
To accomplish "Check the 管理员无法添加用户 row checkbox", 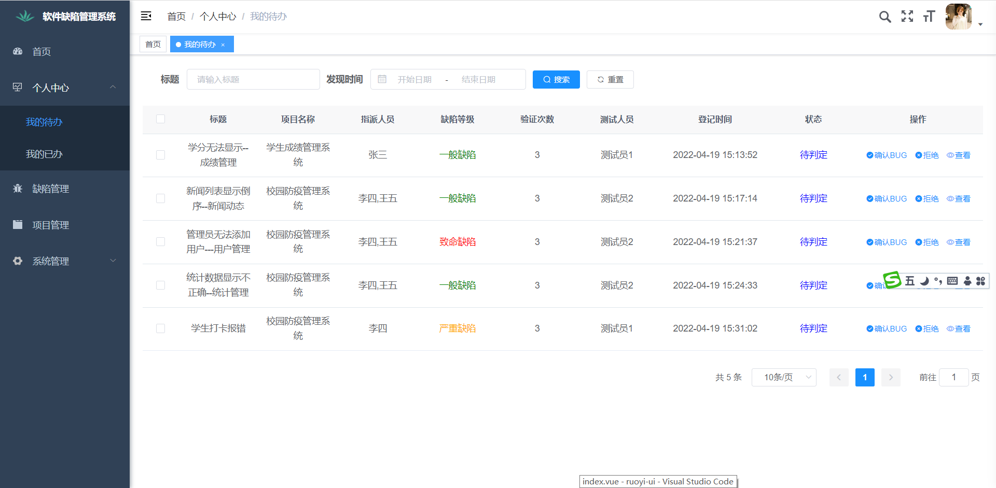I will pyautogui.click(x=160, y=242).
